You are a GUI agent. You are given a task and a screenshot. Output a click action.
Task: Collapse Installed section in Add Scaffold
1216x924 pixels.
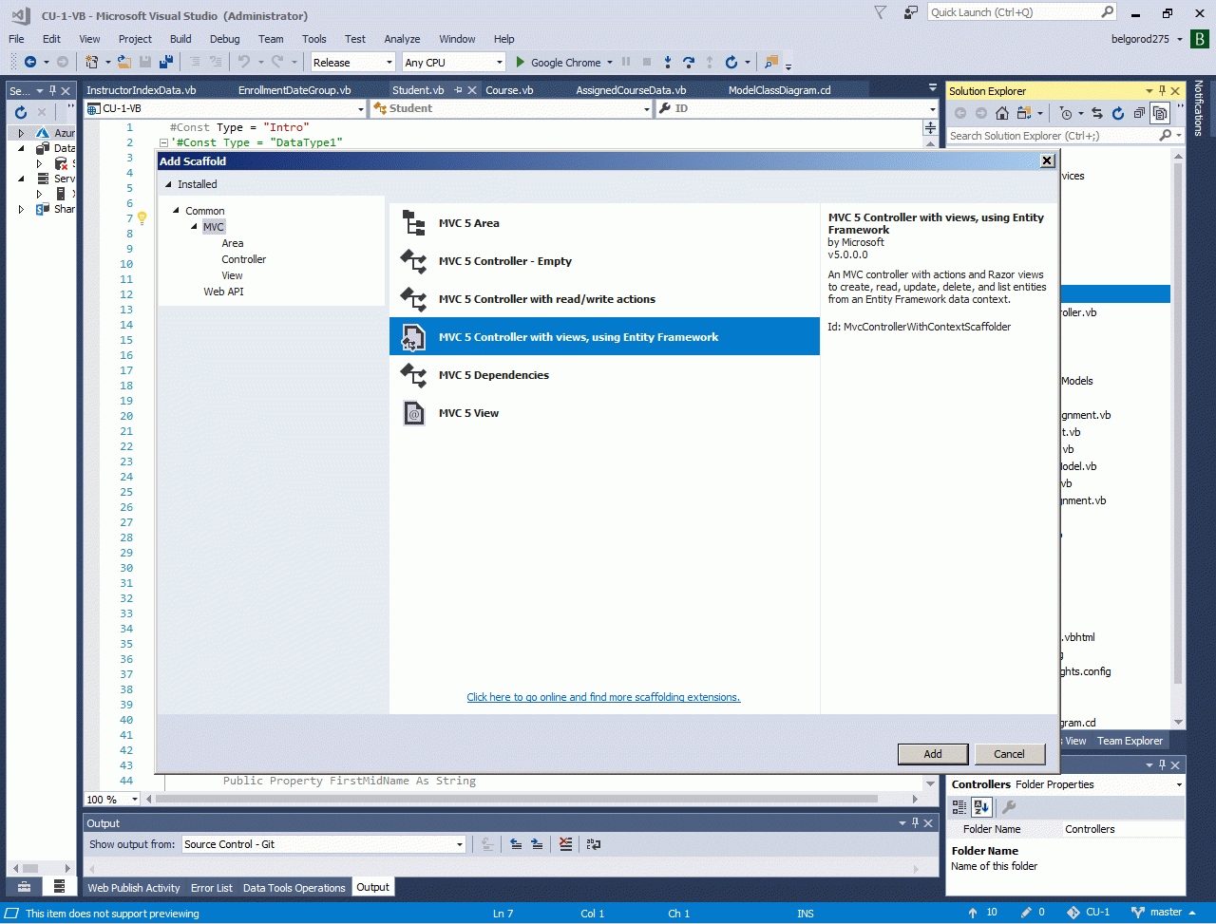pos(169,184)
